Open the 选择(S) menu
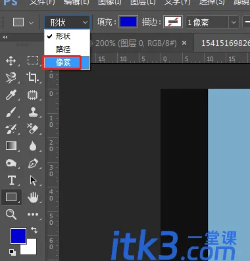 [x=212, y=2]
